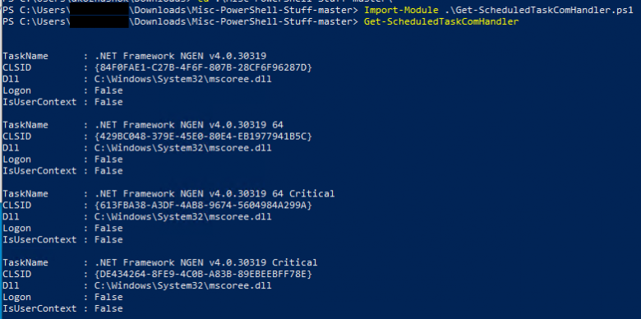Click the Get-ScheduledTaskComHandler.ps1 script path
Screen dimensions: 641x319
tap(539, 11)
